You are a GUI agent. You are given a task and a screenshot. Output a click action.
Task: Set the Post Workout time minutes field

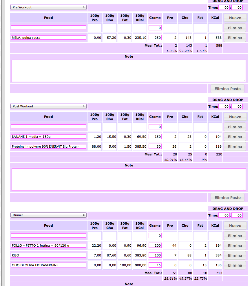237,107
